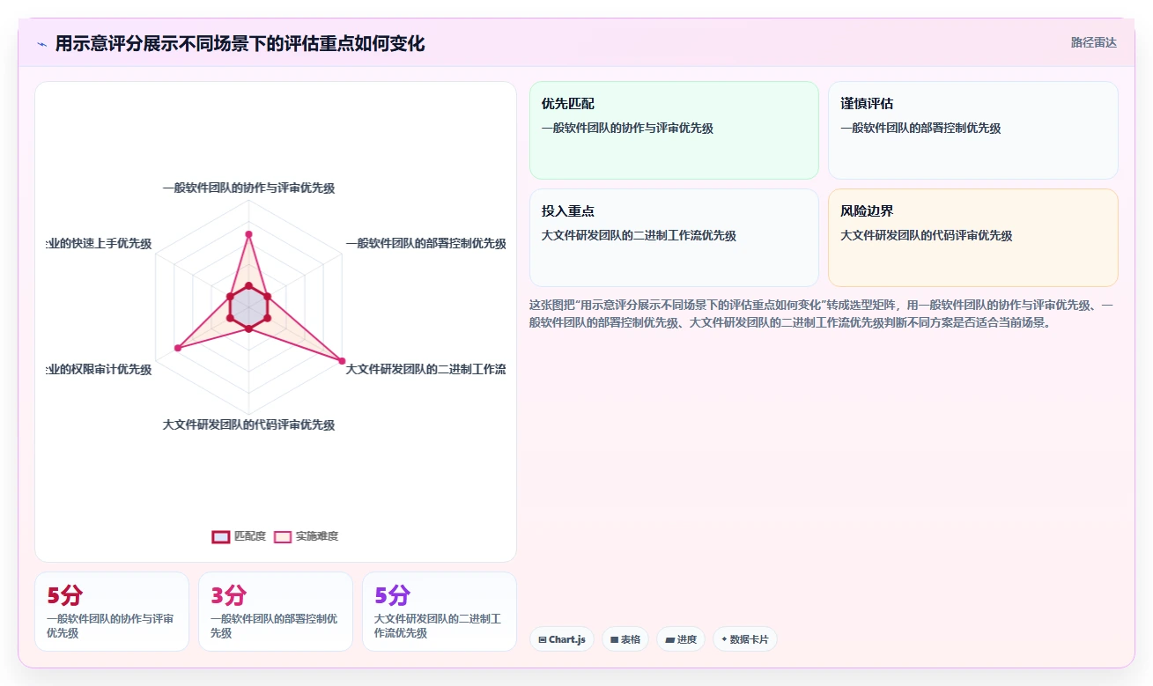Click the radar axis label 大文件研发团队的代码评审优先级
Screen dimensions: 1153x686
248,424
